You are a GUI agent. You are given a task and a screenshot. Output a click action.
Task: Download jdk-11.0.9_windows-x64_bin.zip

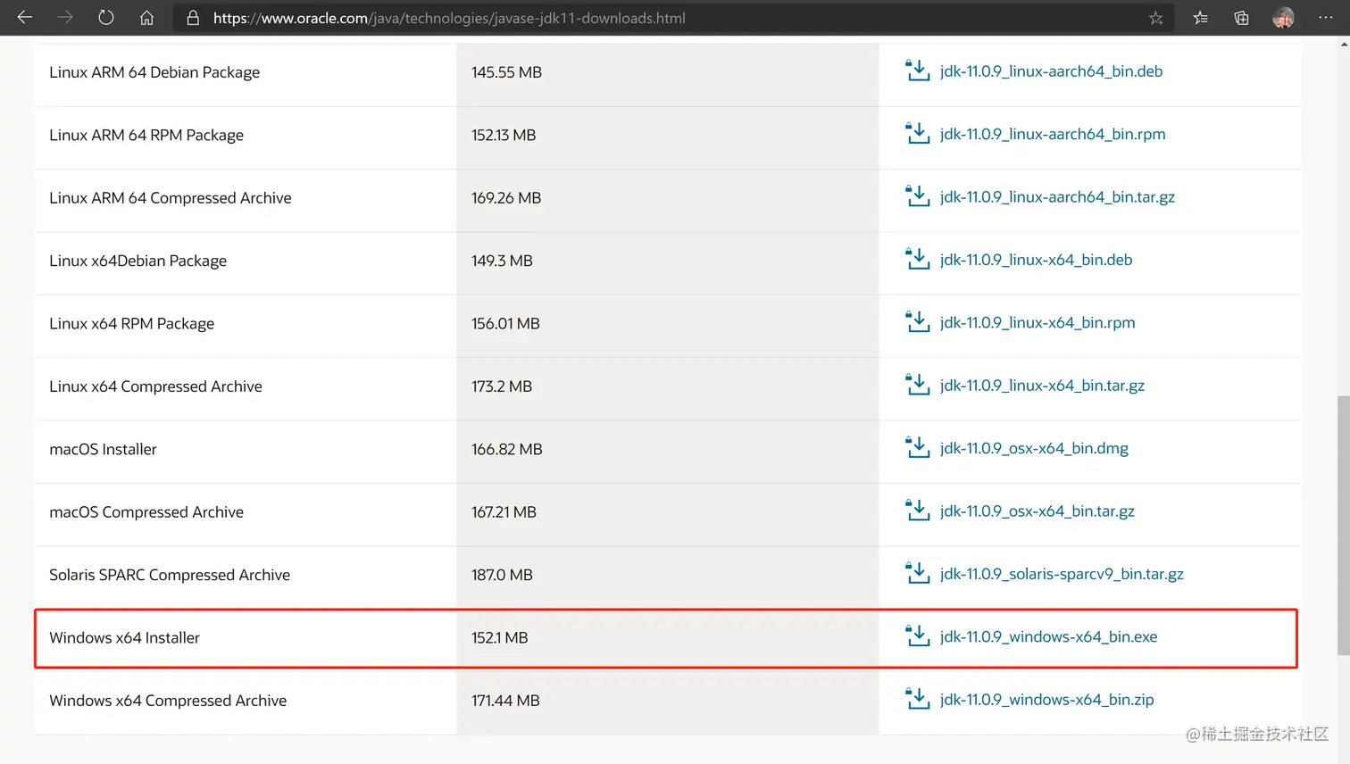[x=1046, y=700]
